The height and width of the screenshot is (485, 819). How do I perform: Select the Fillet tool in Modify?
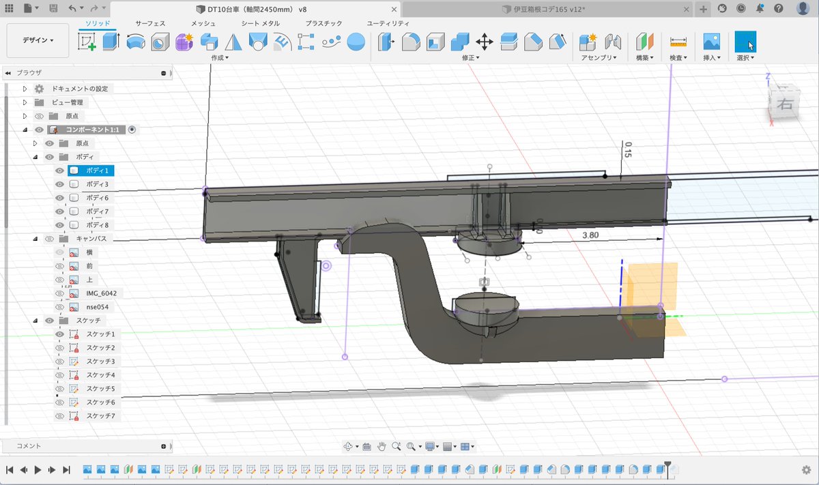410,42
